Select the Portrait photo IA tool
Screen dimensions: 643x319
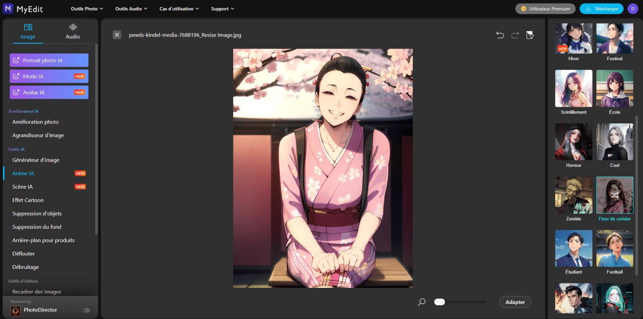click(x=49, y=60)
